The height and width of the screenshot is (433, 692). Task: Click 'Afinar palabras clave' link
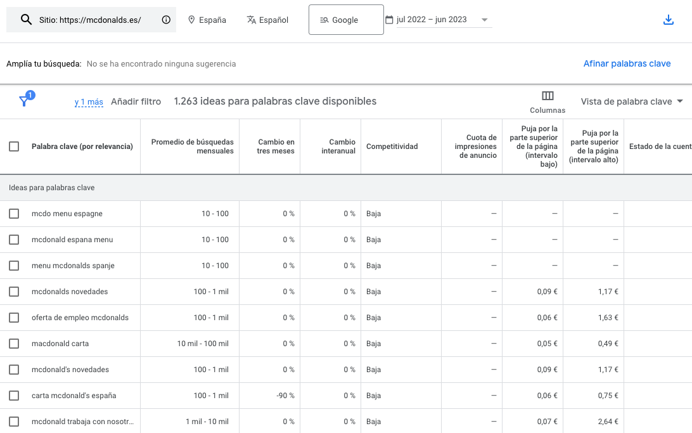[x=627, y=63]
